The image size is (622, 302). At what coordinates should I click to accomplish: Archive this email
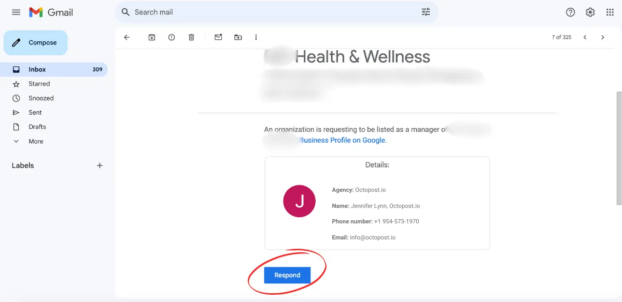pyautogui.click(x=152, y=37)
